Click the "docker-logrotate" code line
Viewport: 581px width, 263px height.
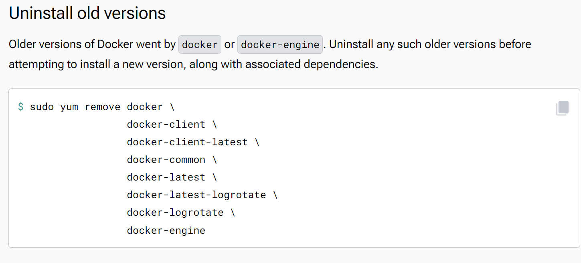[x=175, y=213]
